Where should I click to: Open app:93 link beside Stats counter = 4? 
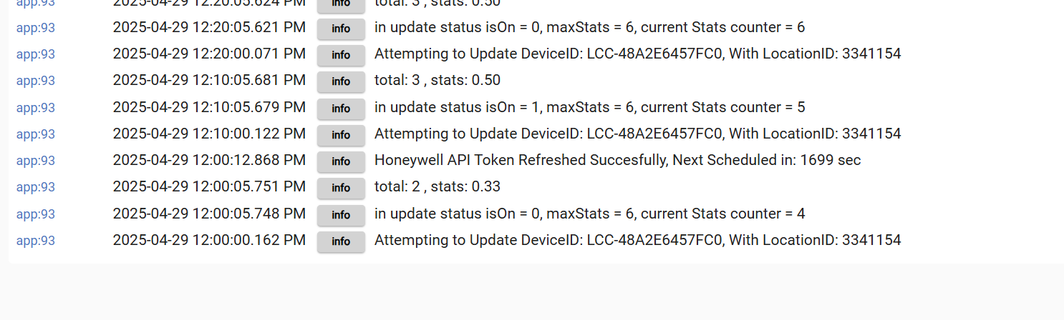click(36, 214)
